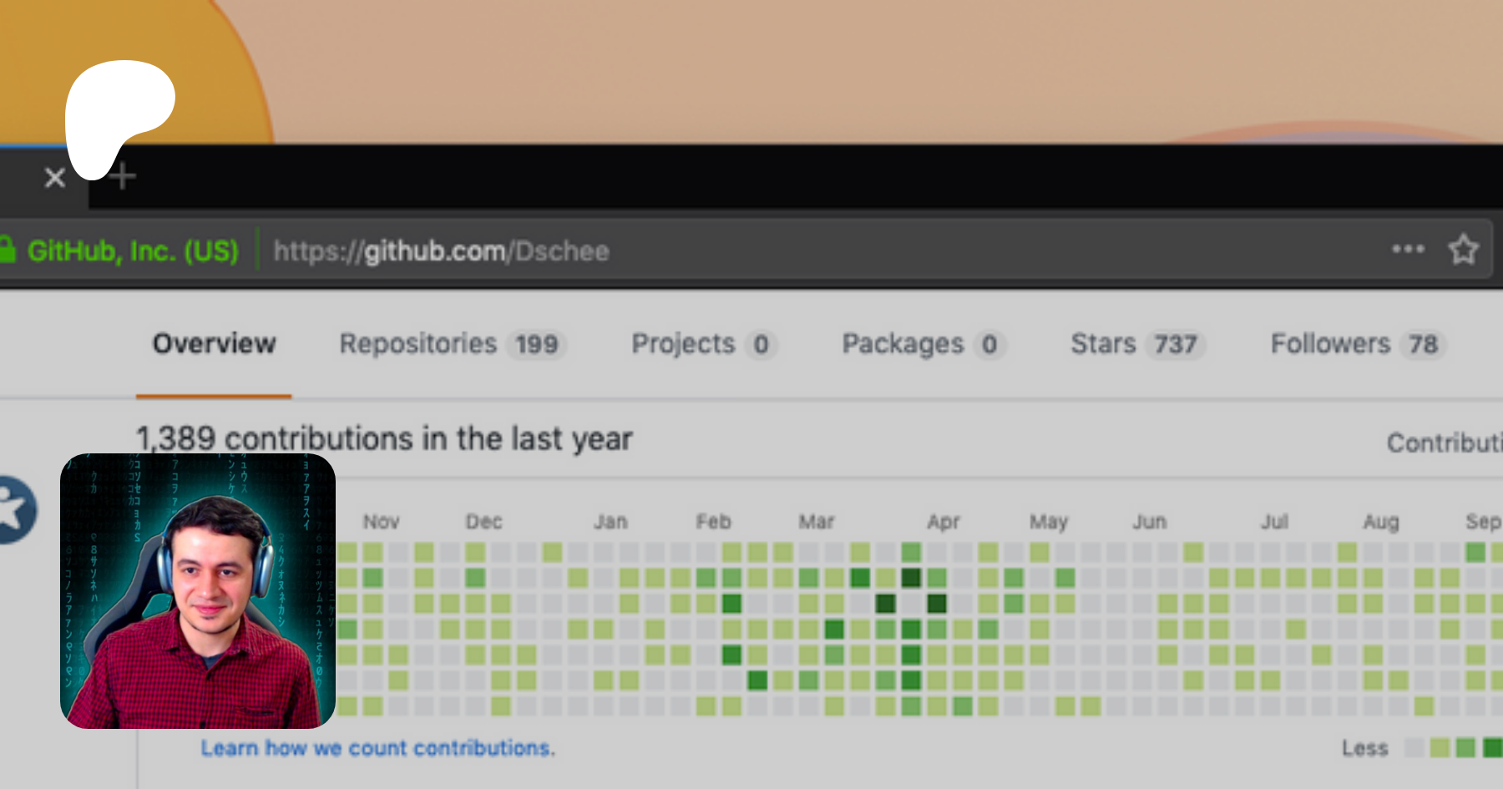Screen dimensions: 1503x789
Task: Open the Followers tab
Action: (x=1355, y=344)
